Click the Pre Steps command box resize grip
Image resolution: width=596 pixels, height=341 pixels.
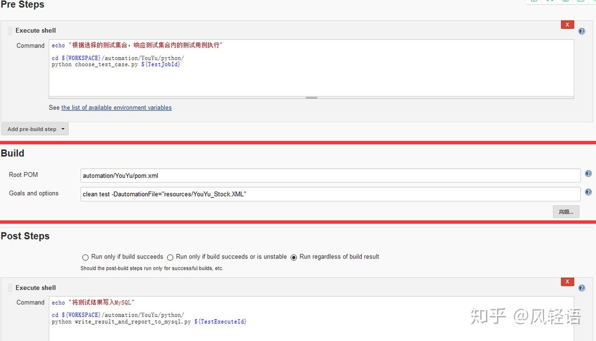(311, 97)
